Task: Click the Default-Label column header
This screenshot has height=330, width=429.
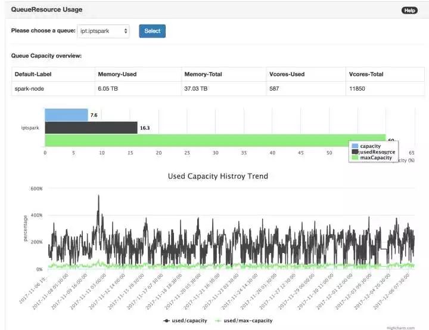Action: (x=33, y=74)
